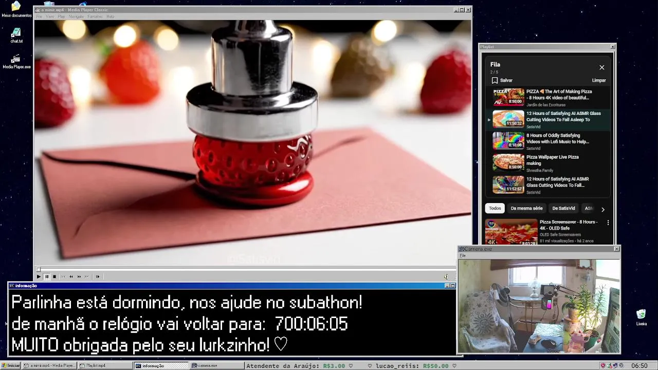658x370 pixels.
Task: Select the Da mesma série filter chip
Action: click(526, 209)
